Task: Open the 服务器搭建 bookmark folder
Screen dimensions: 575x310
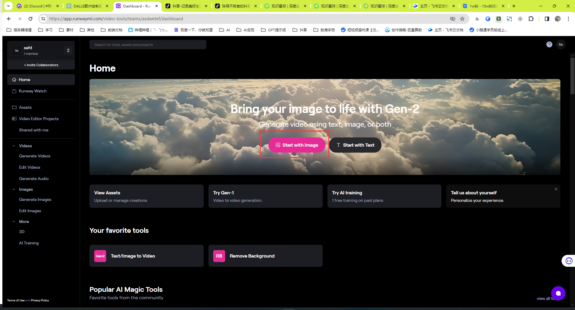Action: pos(19,30)
